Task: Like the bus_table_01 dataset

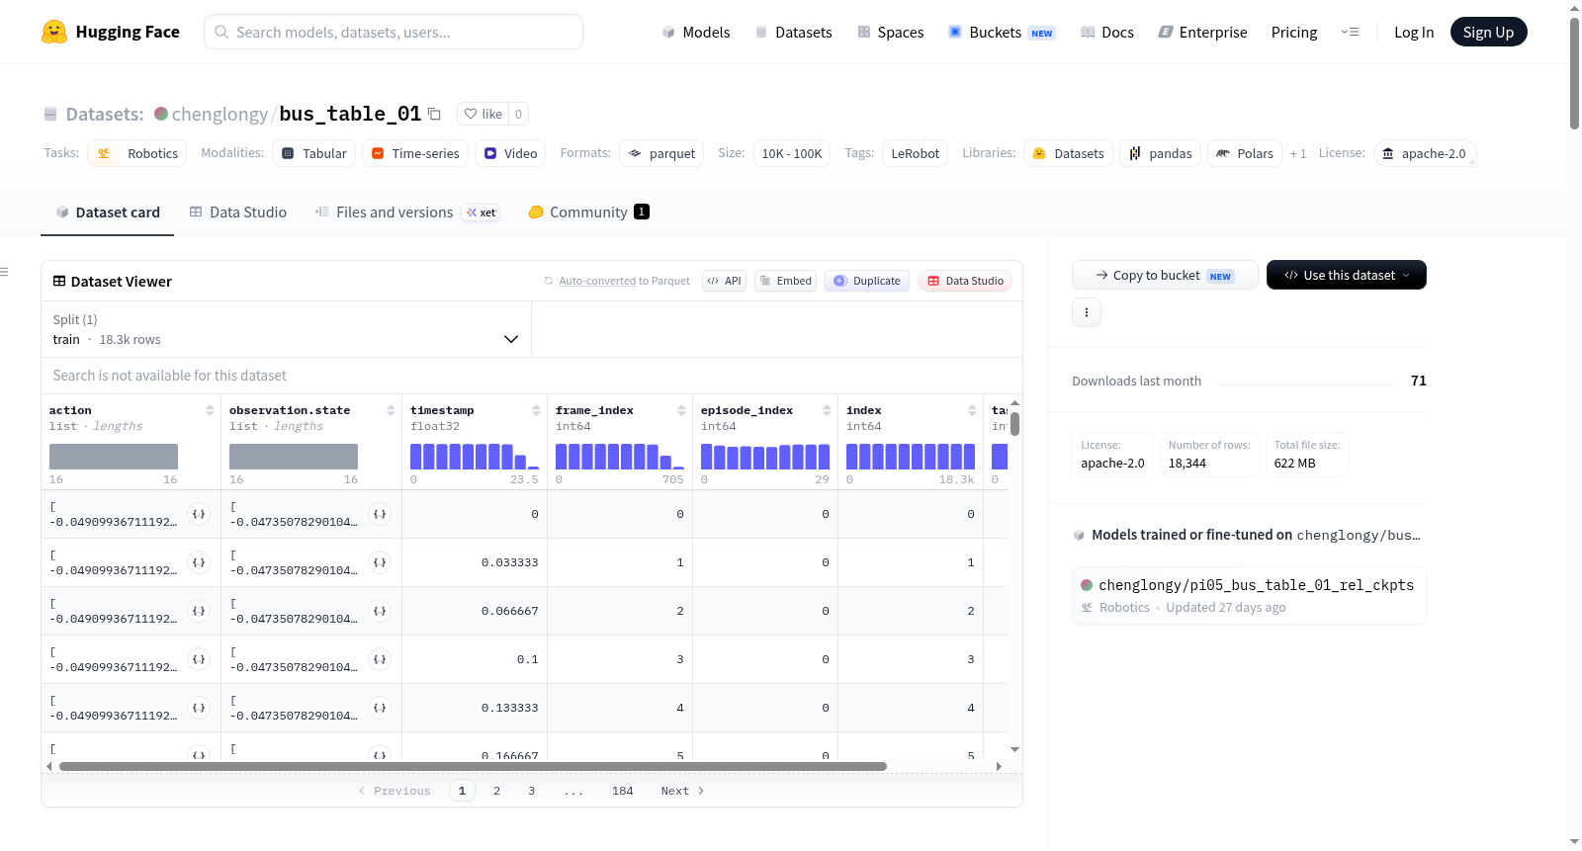Action: coord(483,114)
